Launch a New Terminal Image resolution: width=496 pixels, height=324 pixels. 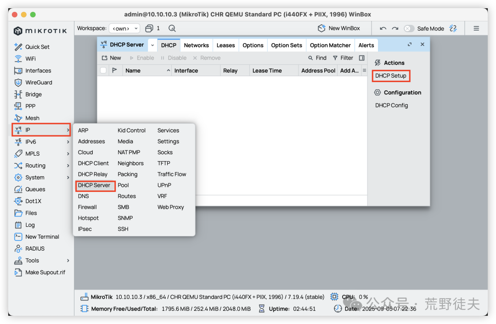click(x=37, y=237)
